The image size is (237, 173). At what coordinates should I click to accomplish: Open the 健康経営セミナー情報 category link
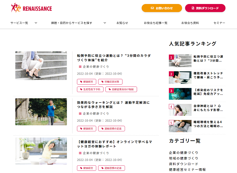coord(187,169)
